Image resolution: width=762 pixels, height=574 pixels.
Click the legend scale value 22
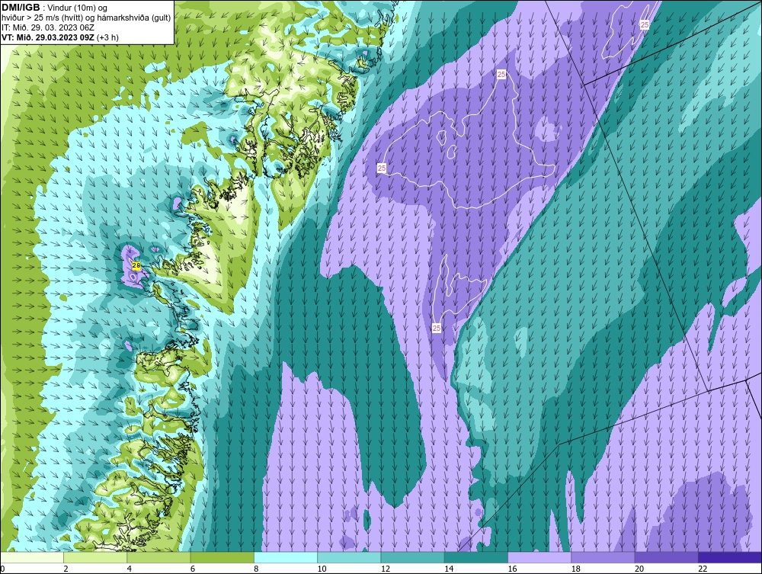tap(703, 569)
